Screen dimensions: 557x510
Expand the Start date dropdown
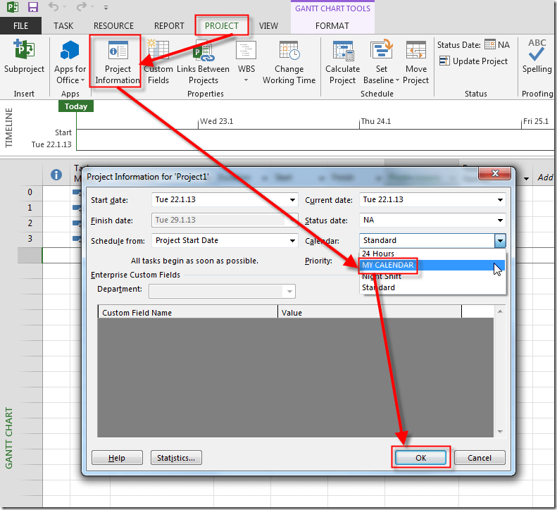coord(292,200)
